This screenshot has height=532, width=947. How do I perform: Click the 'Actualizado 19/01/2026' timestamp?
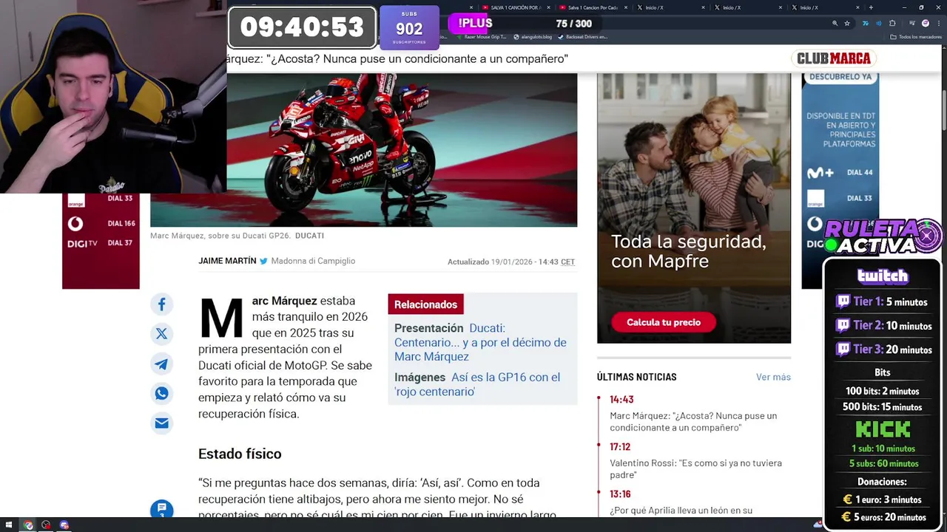[x=511, y=262]
